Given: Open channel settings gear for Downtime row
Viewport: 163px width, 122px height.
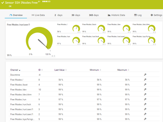Looking at the screenshot, I should [x=145, y=75].
